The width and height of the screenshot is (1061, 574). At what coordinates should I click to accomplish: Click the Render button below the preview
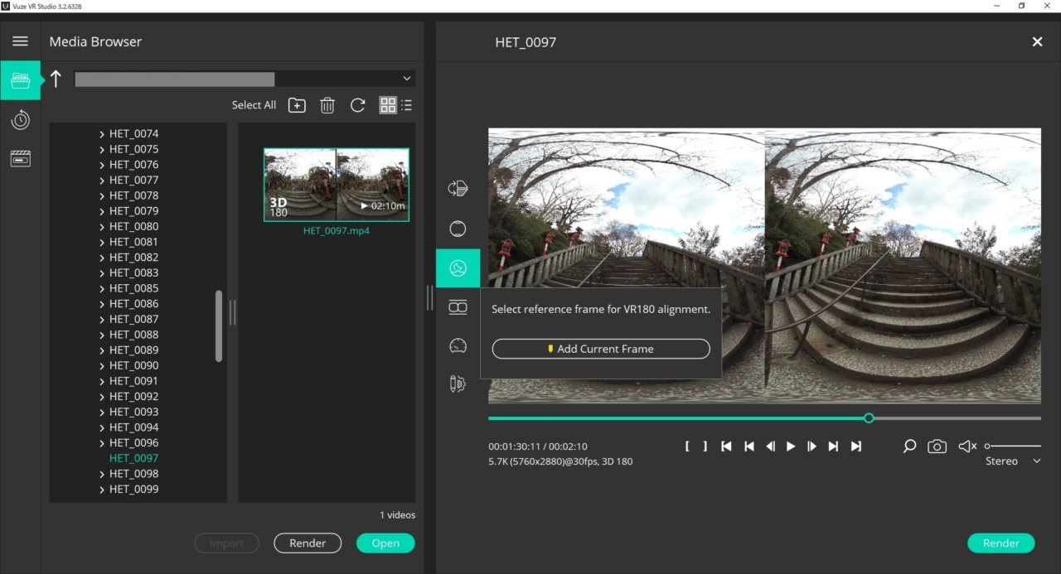(x=1000, y=543)
